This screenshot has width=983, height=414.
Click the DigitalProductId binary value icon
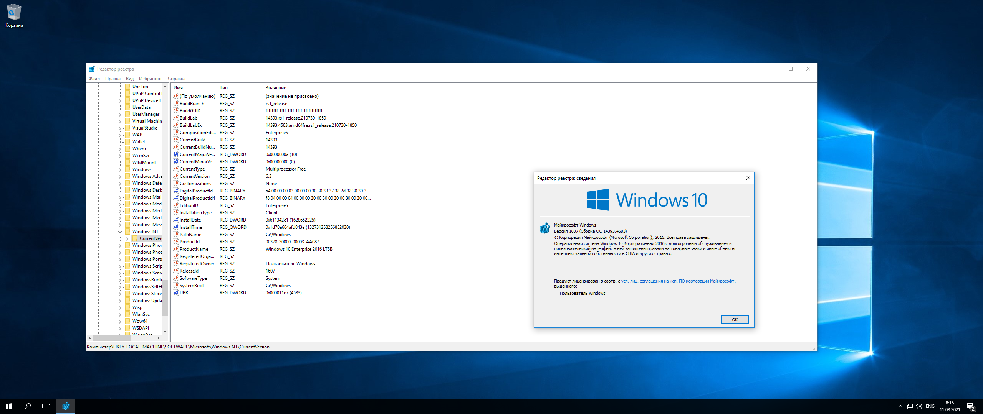[x=176, y=191]
